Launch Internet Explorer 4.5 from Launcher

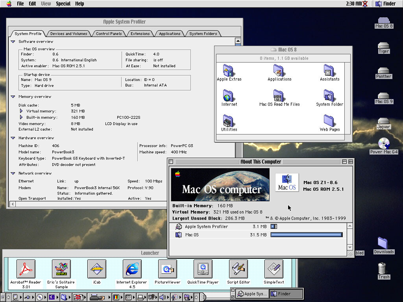(x=132, y=269)
